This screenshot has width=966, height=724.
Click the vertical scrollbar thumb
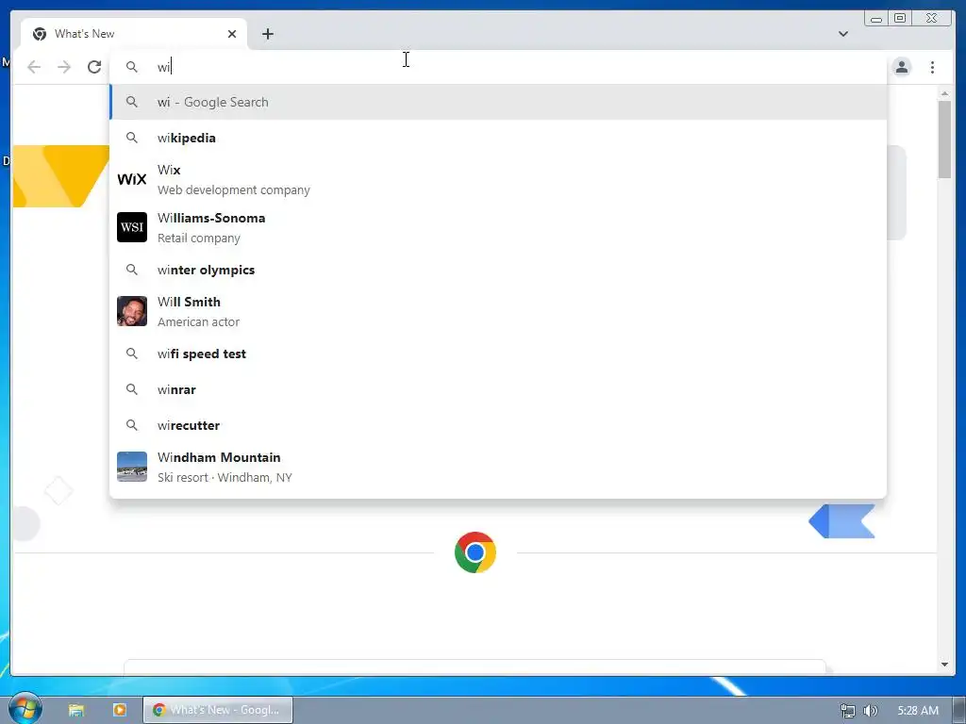944,140
